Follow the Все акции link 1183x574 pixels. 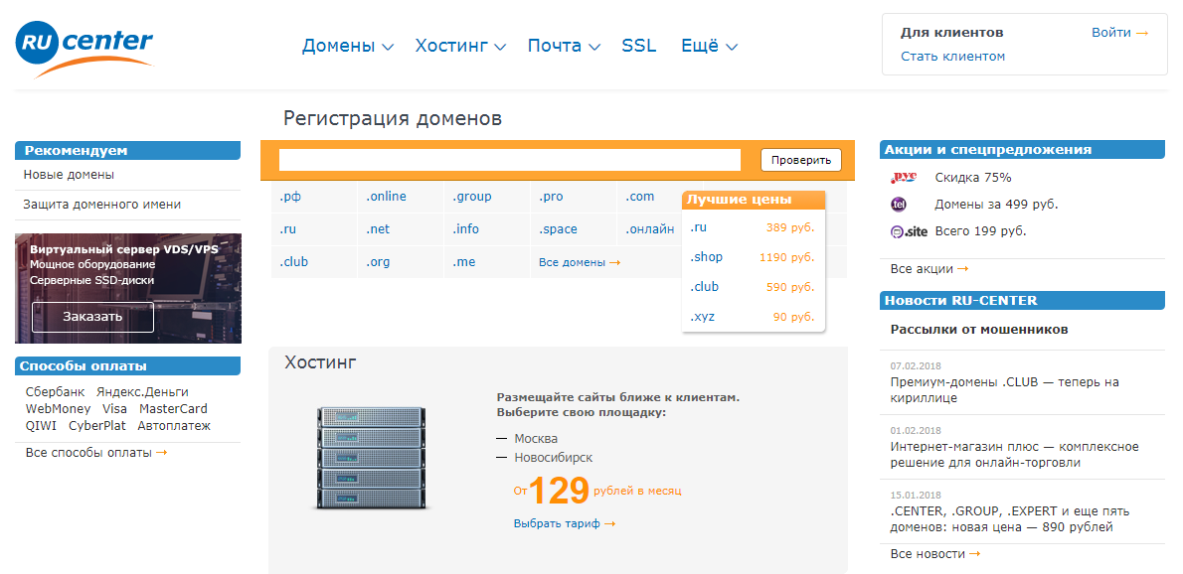[x=920, y=268]
